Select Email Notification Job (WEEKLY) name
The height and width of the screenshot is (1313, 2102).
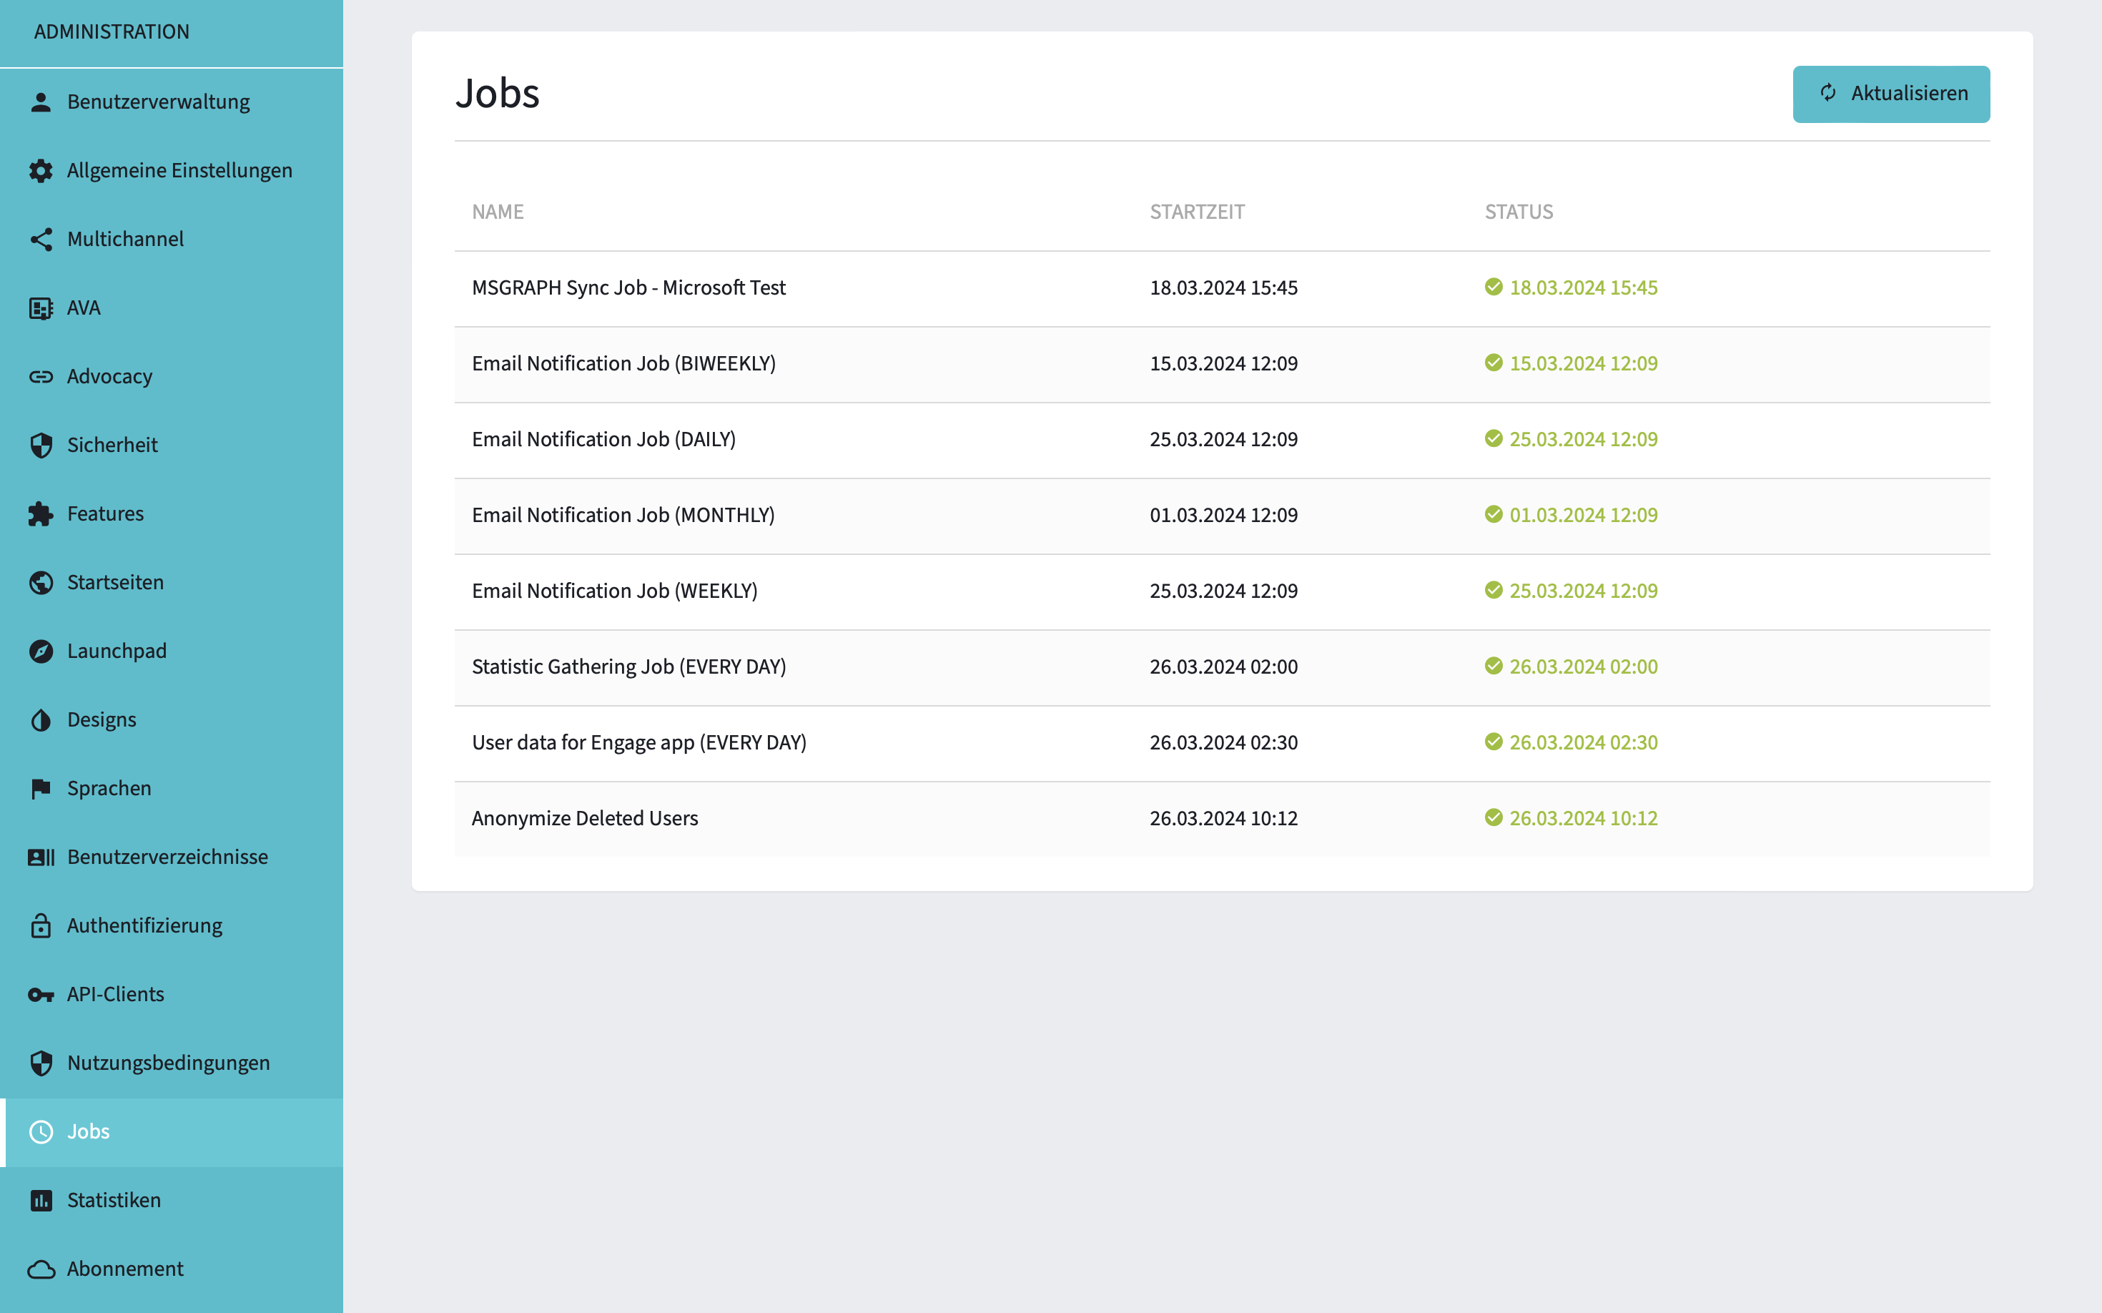coord(614,591)
